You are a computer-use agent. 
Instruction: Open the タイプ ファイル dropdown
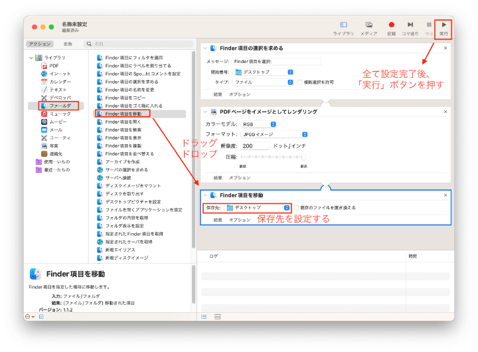coord(263,82)
